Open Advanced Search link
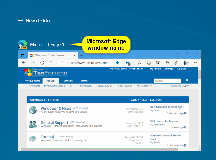Viewport: 216px width, 160px height. point(180,86)
